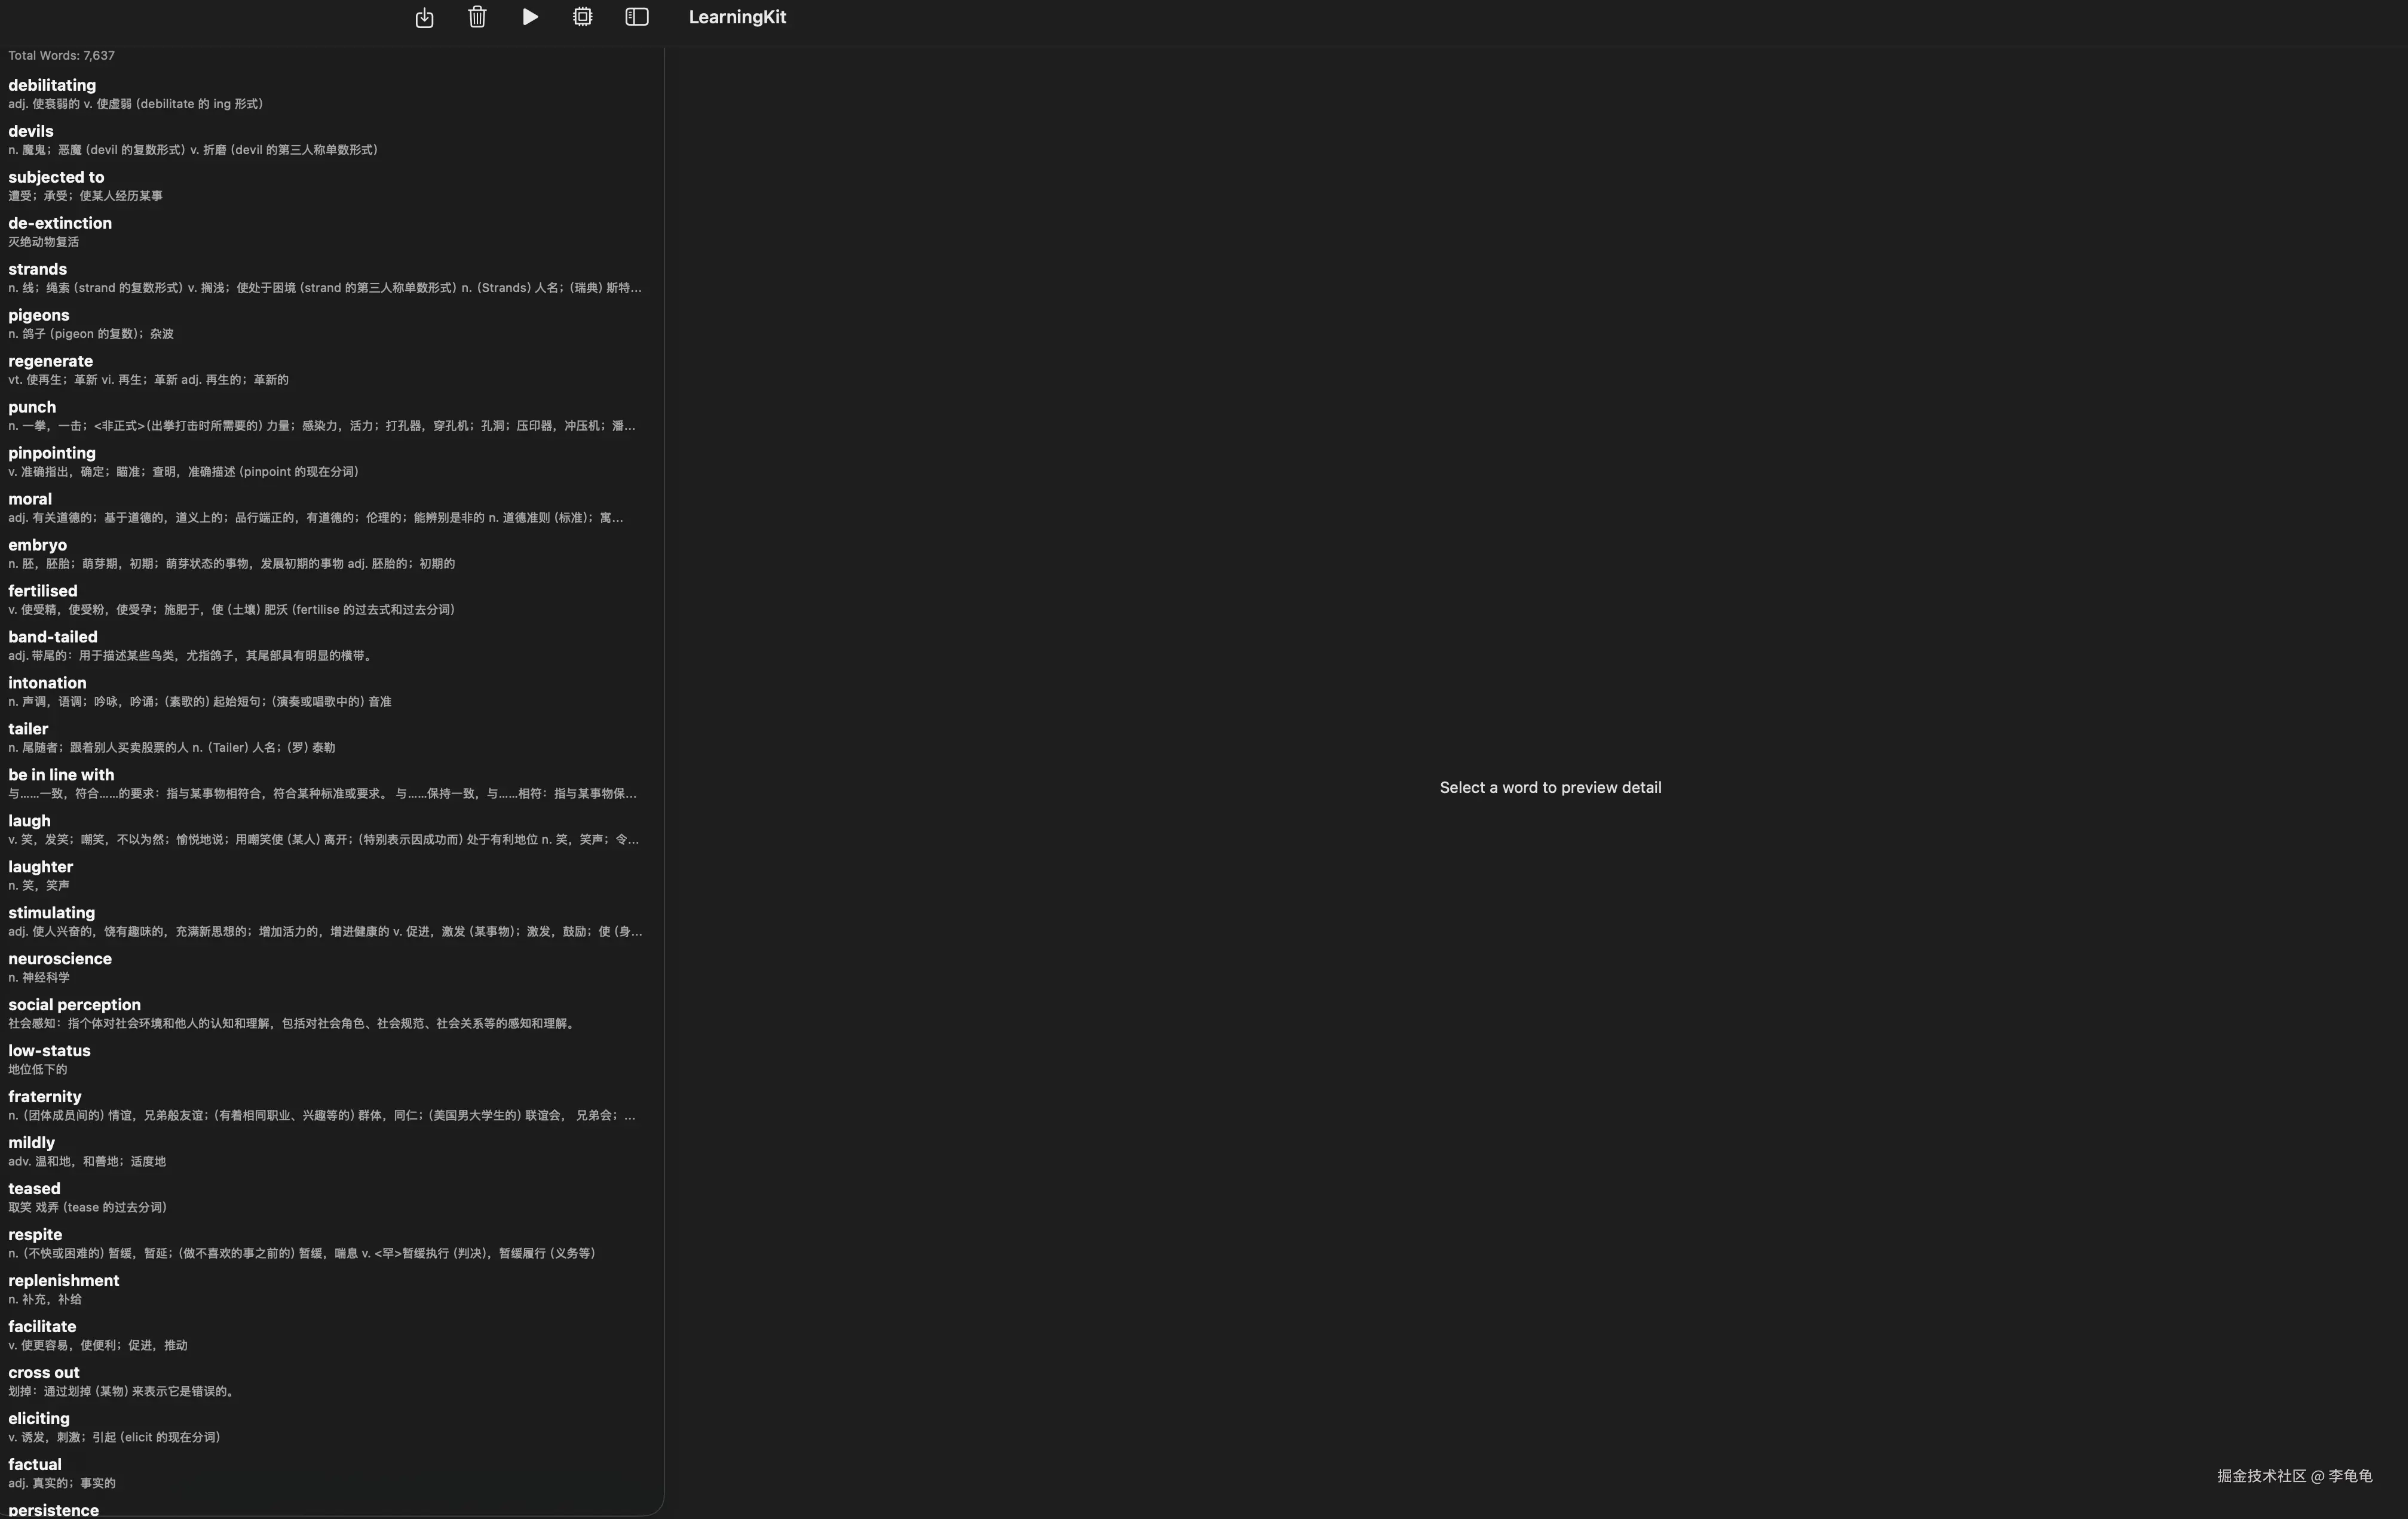Toggle the sidebar panel icon
The image size is (2408, 1519).
(637, 17)
